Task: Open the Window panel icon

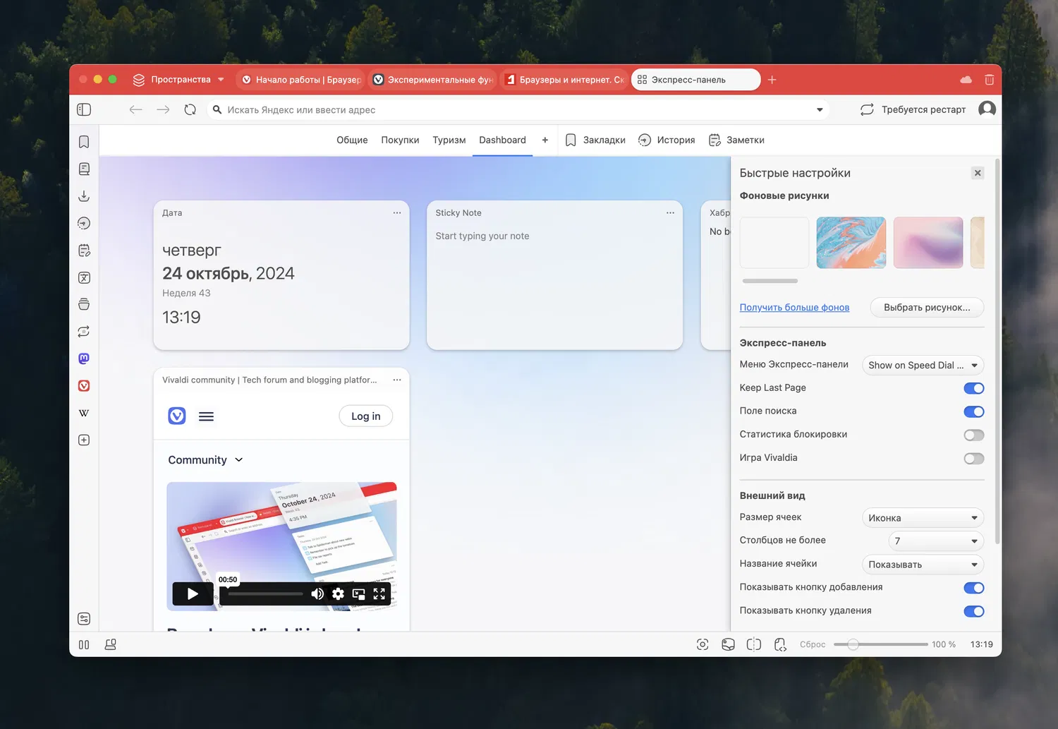Action: tap(84, 304)
